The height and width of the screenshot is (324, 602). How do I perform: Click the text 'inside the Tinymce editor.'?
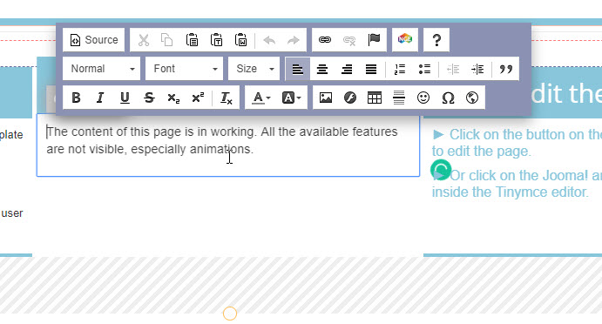click(x=511, y=192)
